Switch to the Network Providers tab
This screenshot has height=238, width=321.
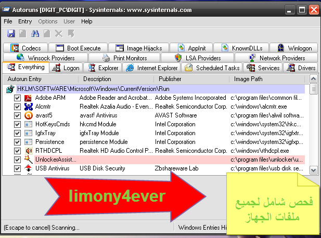[x=276, y=58]
